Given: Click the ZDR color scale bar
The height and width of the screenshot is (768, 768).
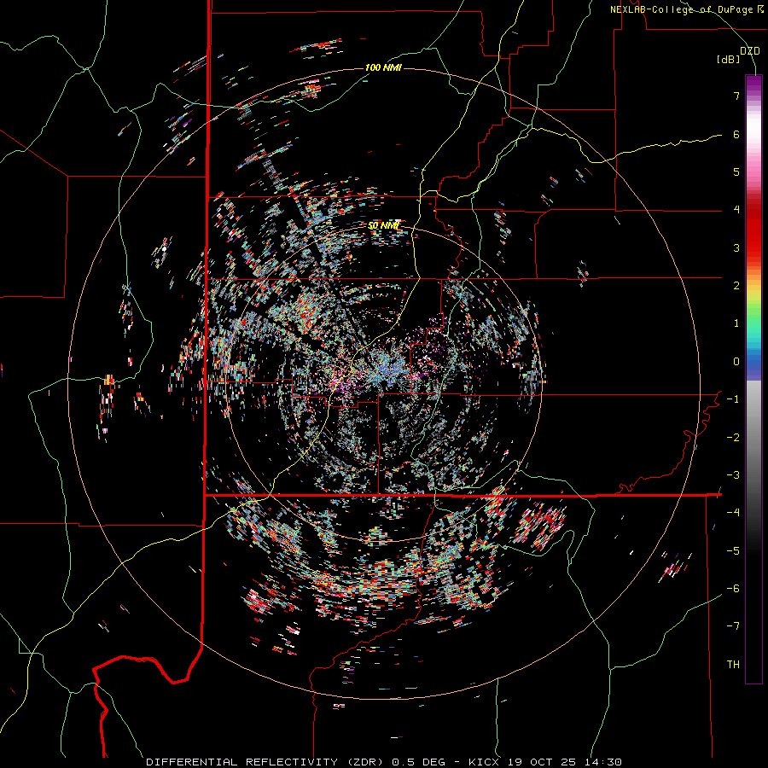Looking at the screenshot, I should point(753,379).
